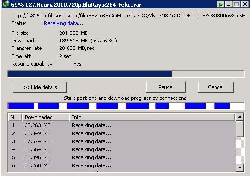
Task: Click the Info column header
Action: pos(152,117)
